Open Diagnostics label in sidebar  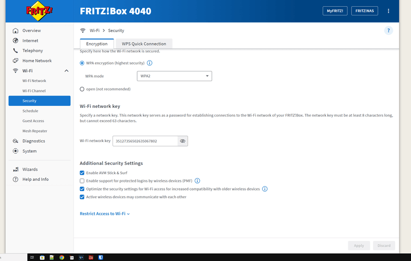[34, 141]
